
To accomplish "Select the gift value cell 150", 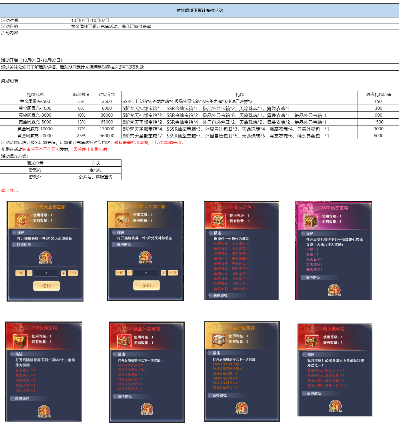I will click(x=378, y=101).
